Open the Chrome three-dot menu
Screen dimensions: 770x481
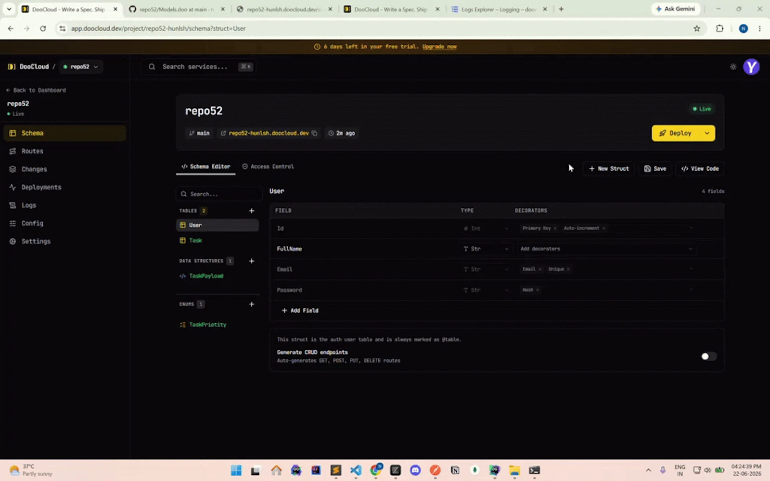pos(759,28)
